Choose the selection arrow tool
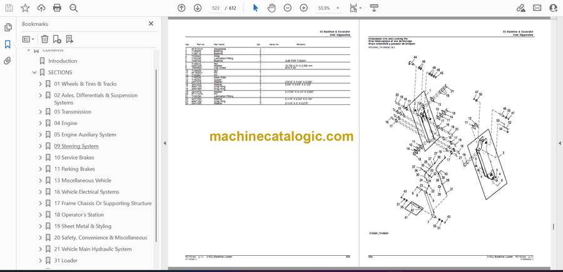This screenshot has height=272, width=563. 256,8
